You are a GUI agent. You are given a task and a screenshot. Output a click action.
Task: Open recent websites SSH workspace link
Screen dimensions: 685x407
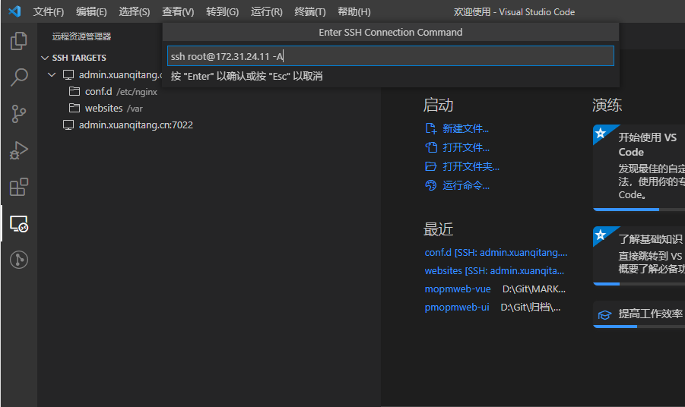tap(494, 271)
